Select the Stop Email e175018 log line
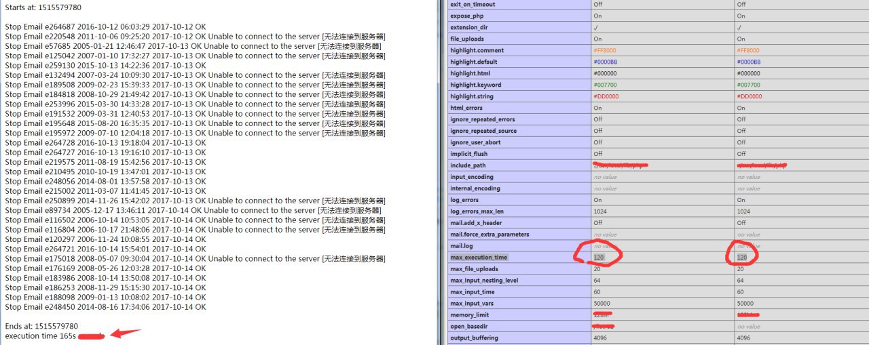The image size is (869, 345). tap(196, 258)
